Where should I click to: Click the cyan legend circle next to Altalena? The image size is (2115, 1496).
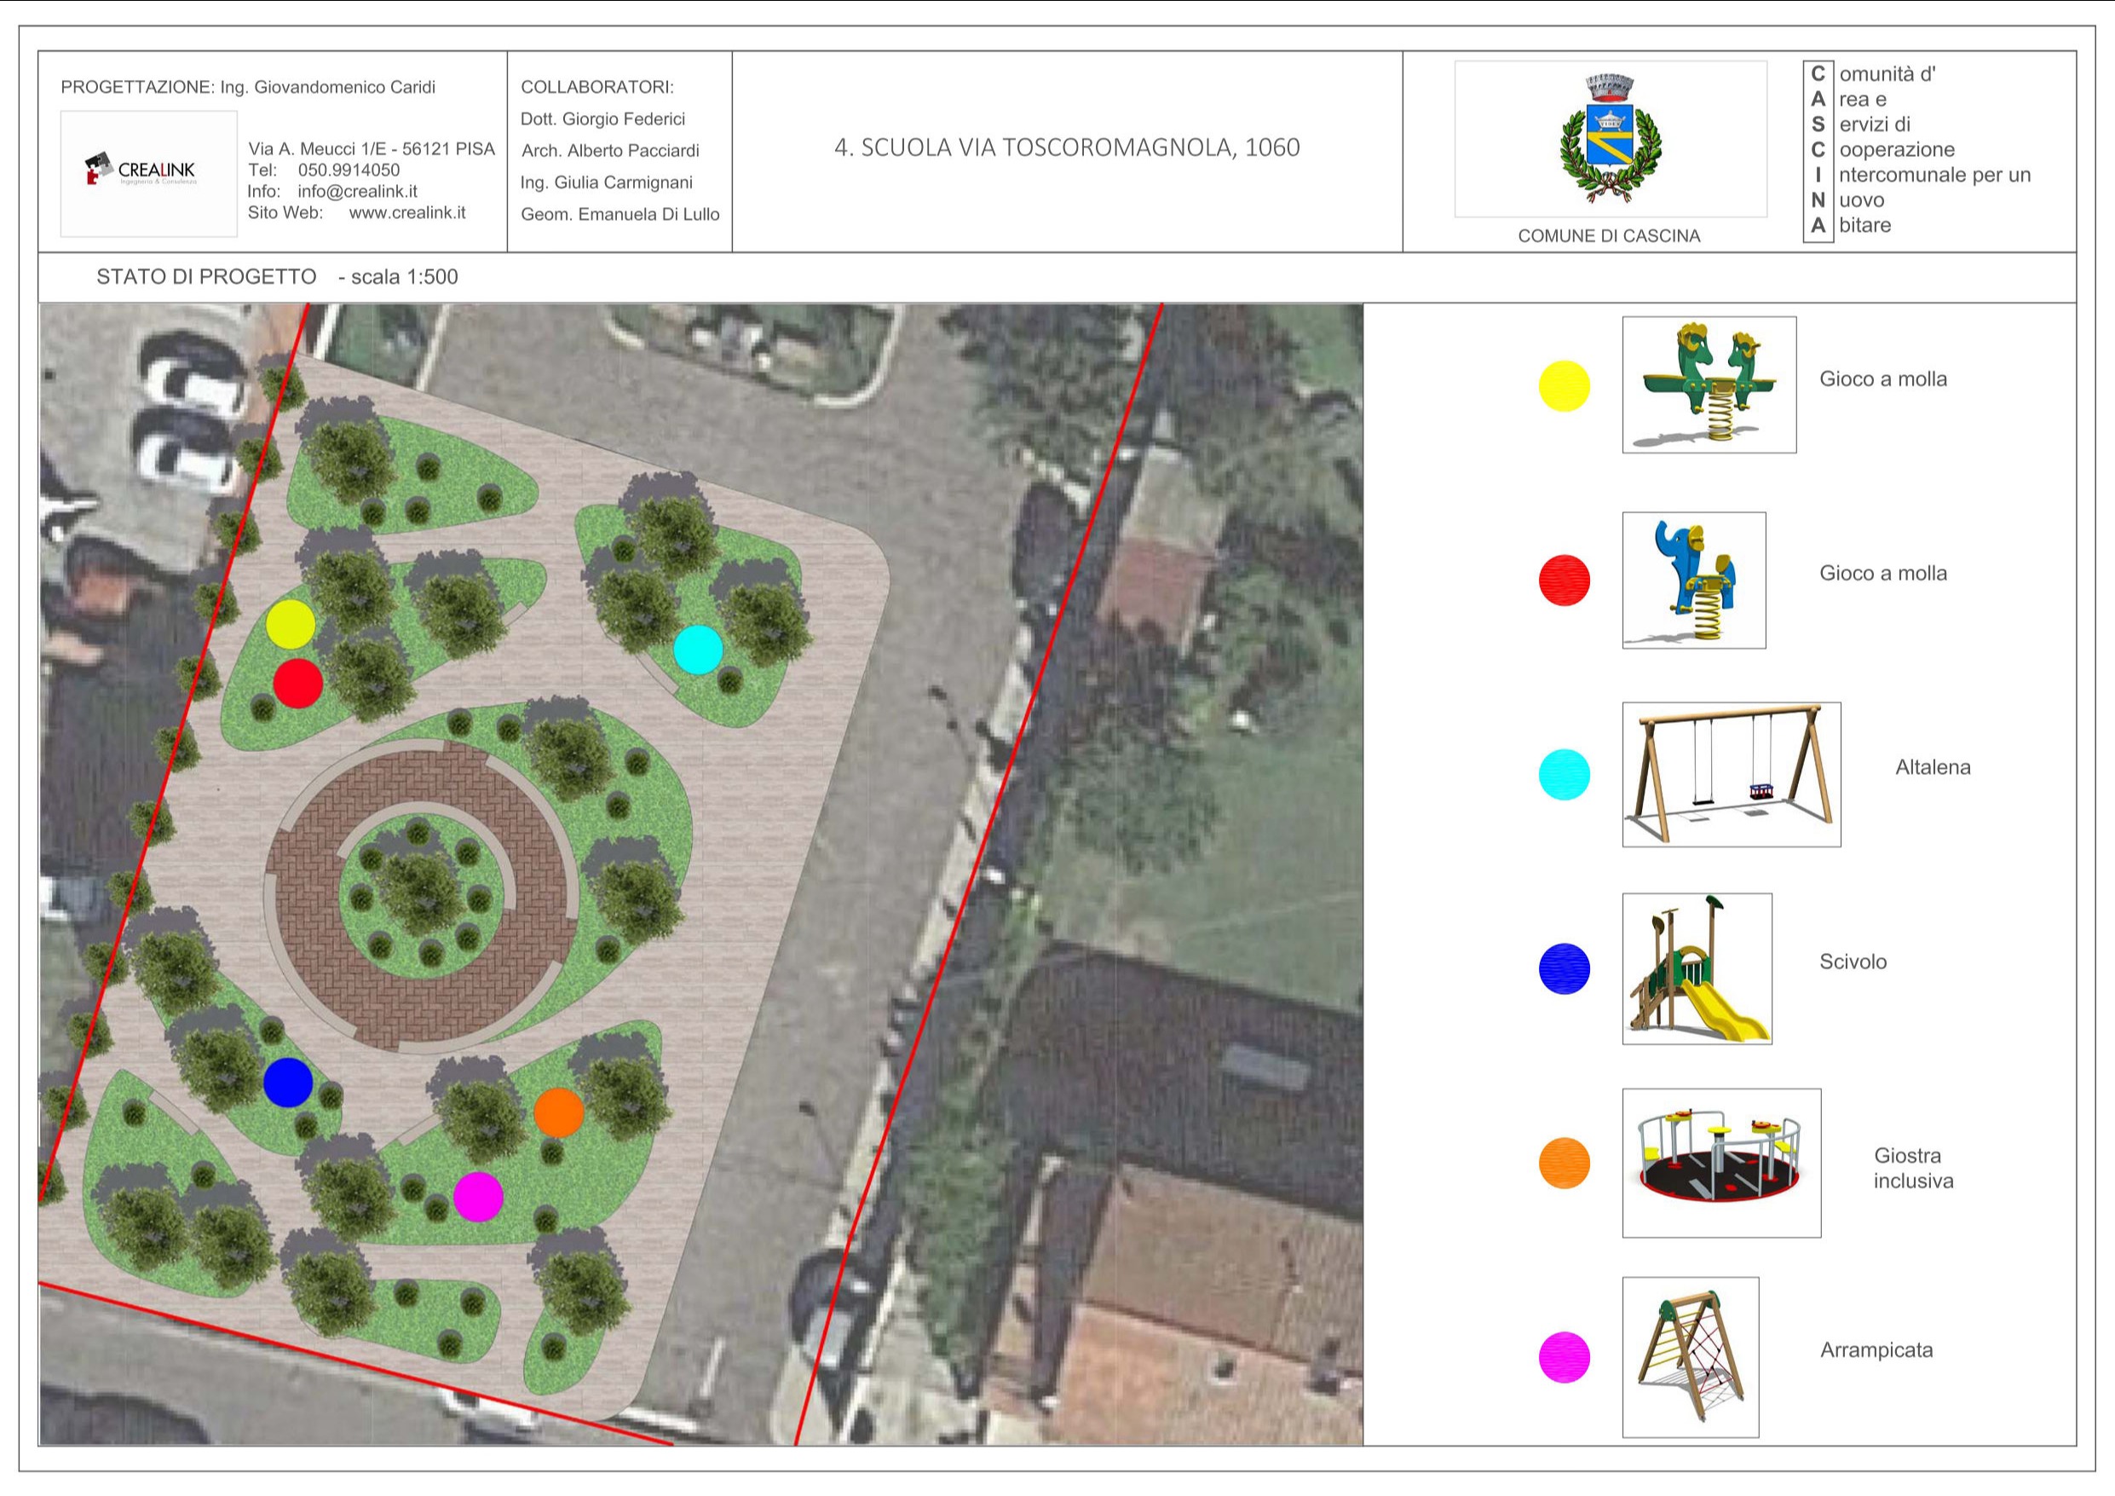coord(1565,774)
